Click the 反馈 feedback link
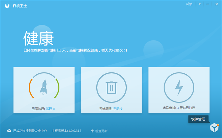Viewport: 222px width, 138px height. pyautogui.click(x=189, y=4)
